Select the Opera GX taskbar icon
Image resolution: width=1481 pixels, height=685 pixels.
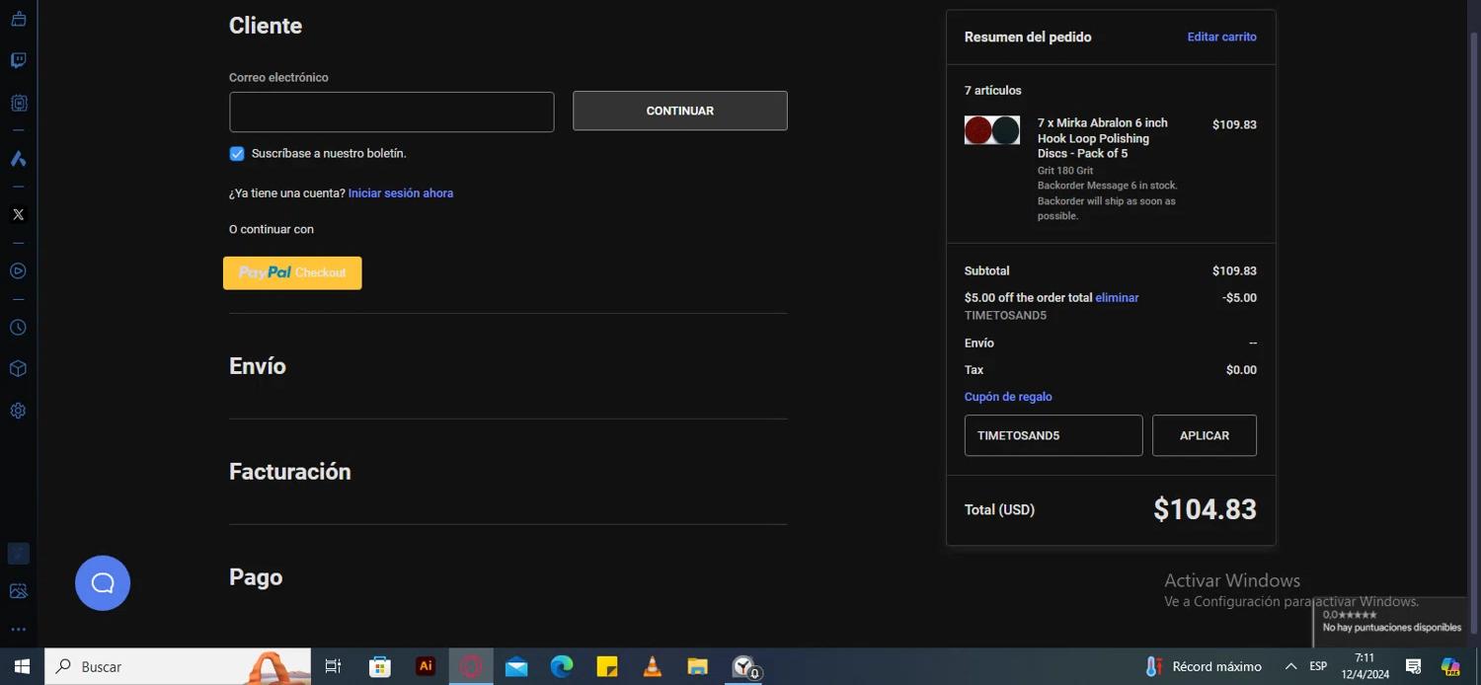(x=471, y=667)
